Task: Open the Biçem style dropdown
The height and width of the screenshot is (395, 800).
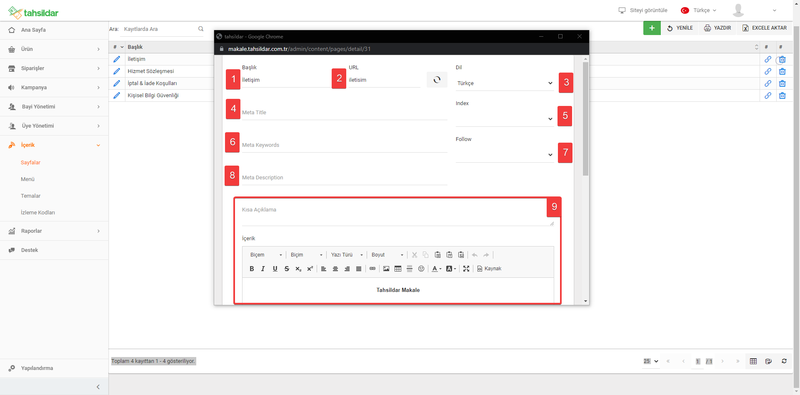Action: coord(266,255)
